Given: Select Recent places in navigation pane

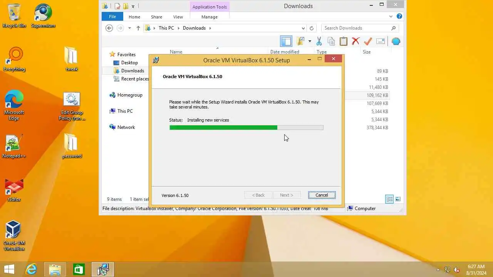Looking at the screenshot, I should [135, 79].
